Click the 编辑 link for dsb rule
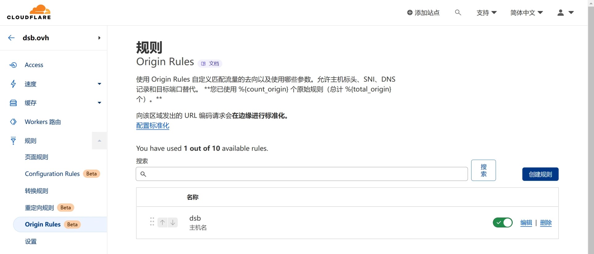 pos(526,222)
